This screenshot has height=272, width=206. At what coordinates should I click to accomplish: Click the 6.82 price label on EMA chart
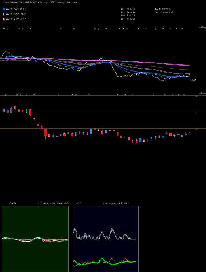pos(193,80)
